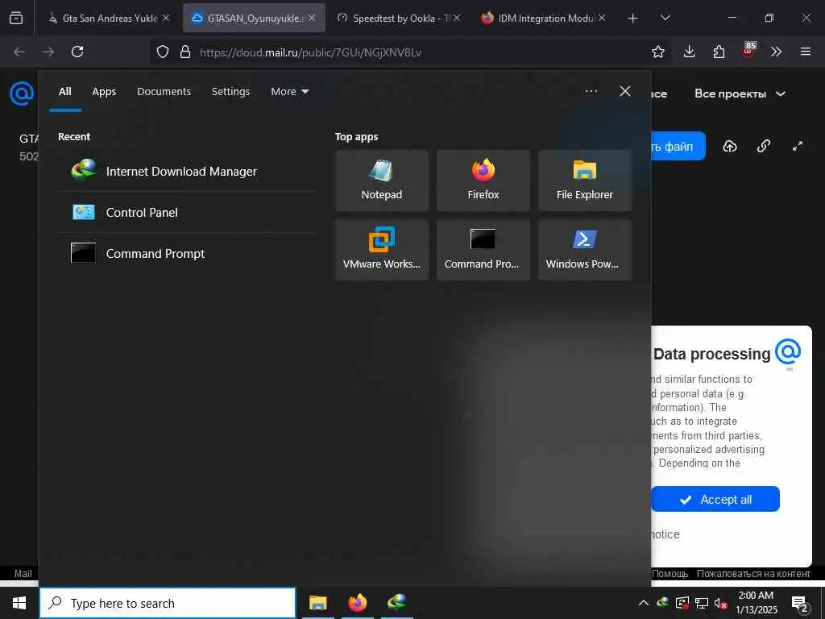Select the All search filter tab
This screenshot has height=619, width=825.
point(64,92)
